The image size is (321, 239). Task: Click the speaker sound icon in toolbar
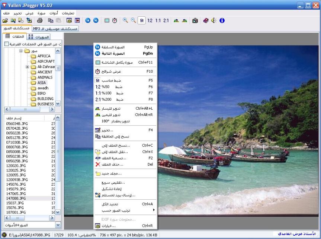214,20
